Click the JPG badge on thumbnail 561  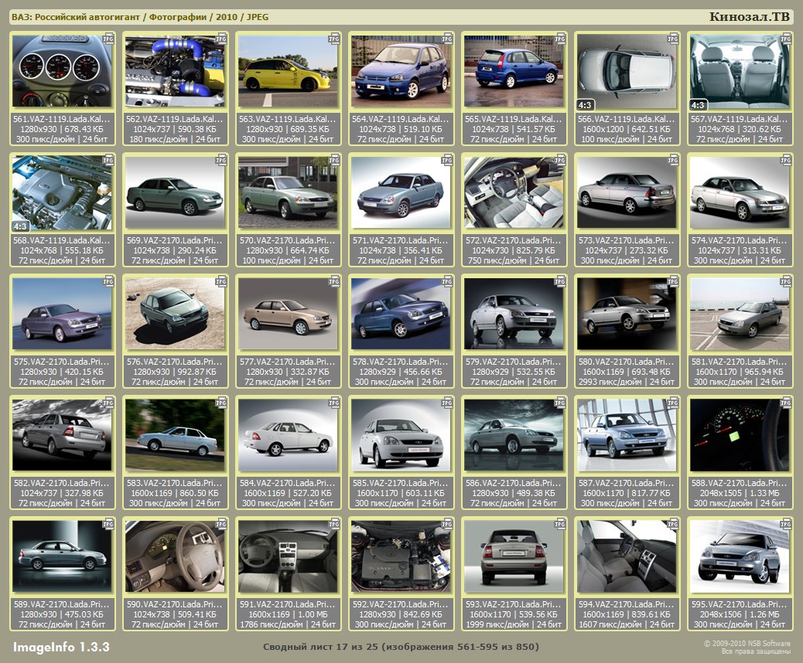click(108, 38)
